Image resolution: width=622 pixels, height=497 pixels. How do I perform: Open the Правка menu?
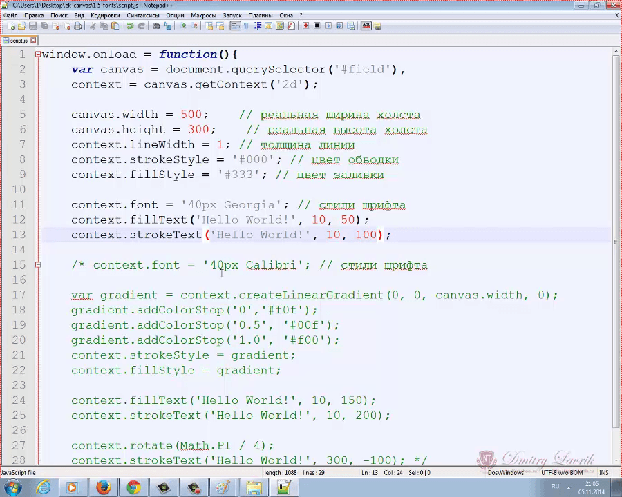34,15
